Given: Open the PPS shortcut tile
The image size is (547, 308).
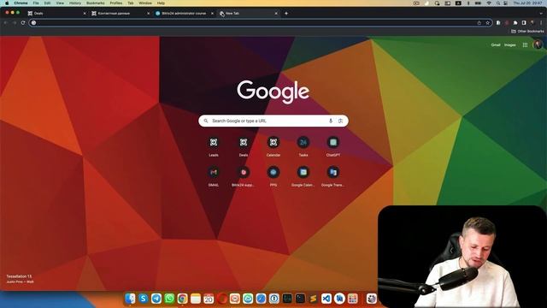Looking at the screenshot, I should 273,176.
